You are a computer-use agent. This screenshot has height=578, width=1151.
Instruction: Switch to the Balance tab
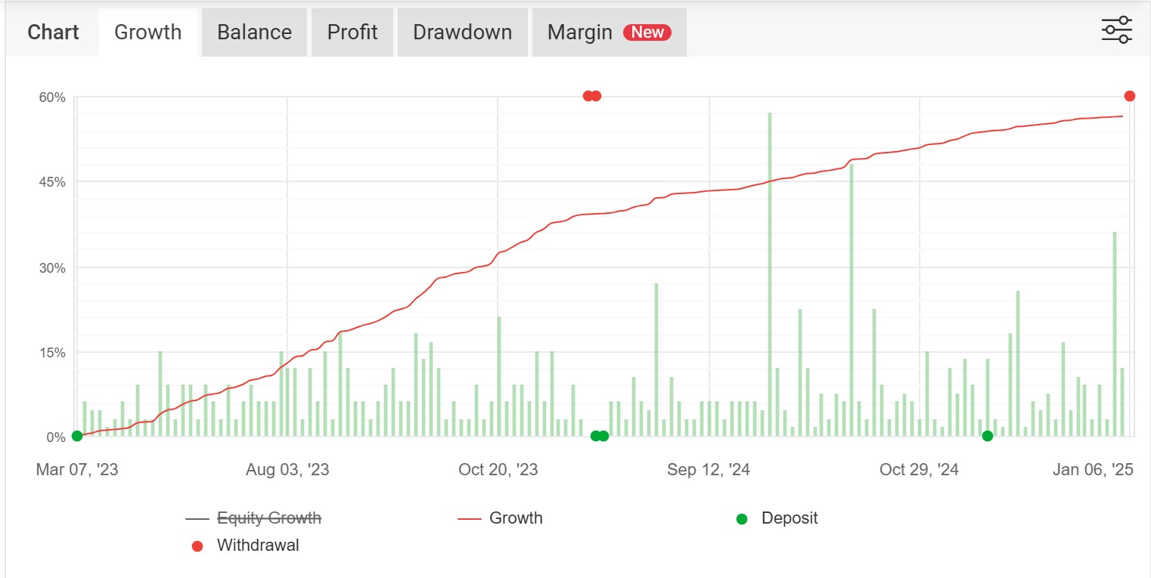tap(253, 32)
